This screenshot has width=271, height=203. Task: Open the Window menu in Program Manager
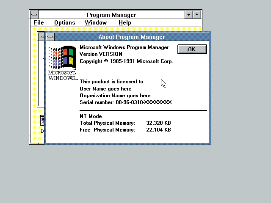tap(96, 22)
